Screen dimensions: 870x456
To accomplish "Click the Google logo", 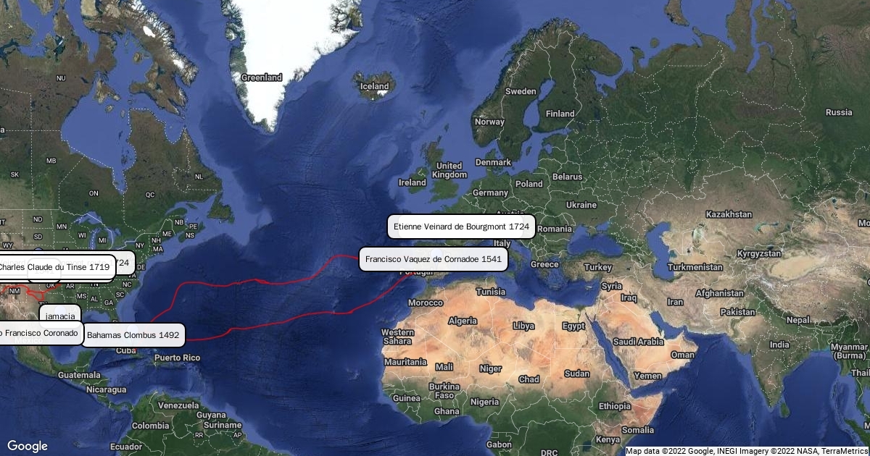I will click(x=28, y=446).
